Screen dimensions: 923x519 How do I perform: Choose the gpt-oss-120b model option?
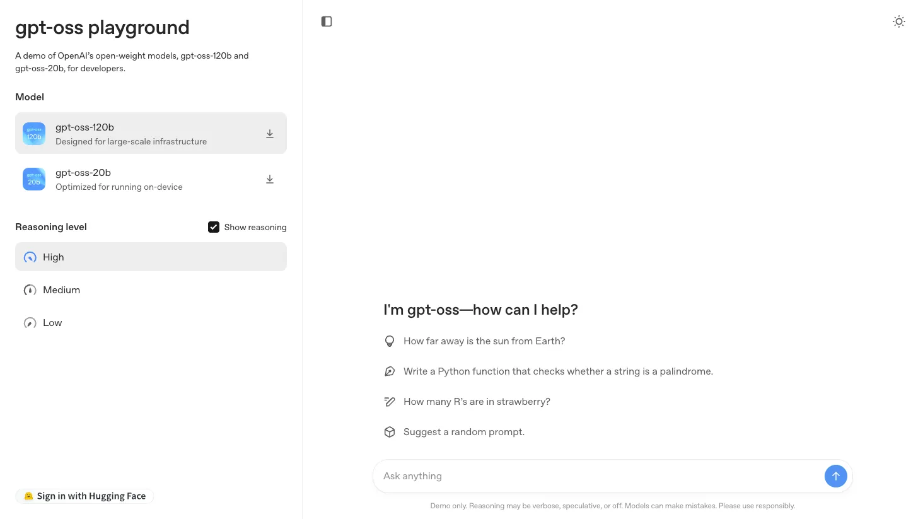click(x=151, y=133)
